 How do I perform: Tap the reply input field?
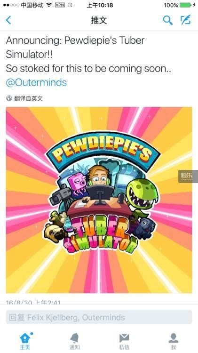point(99,317)
